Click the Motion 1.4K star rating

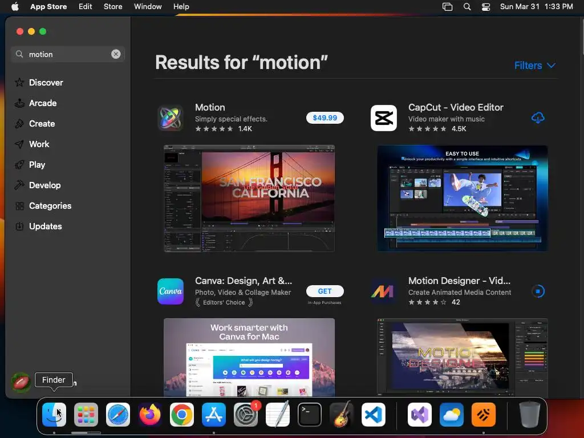click(x=224, y=129)
